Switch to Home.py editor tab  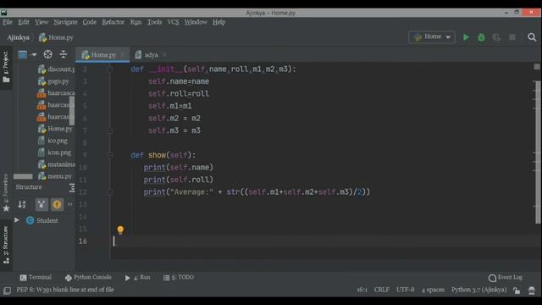coord(102,54)
